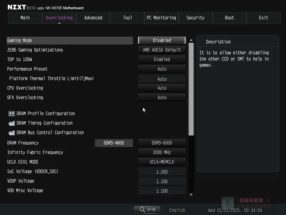The height and width of the screenshot is (215, 286).
Task: Open CPU Overclocking Auto value
Action: (162, 88)
